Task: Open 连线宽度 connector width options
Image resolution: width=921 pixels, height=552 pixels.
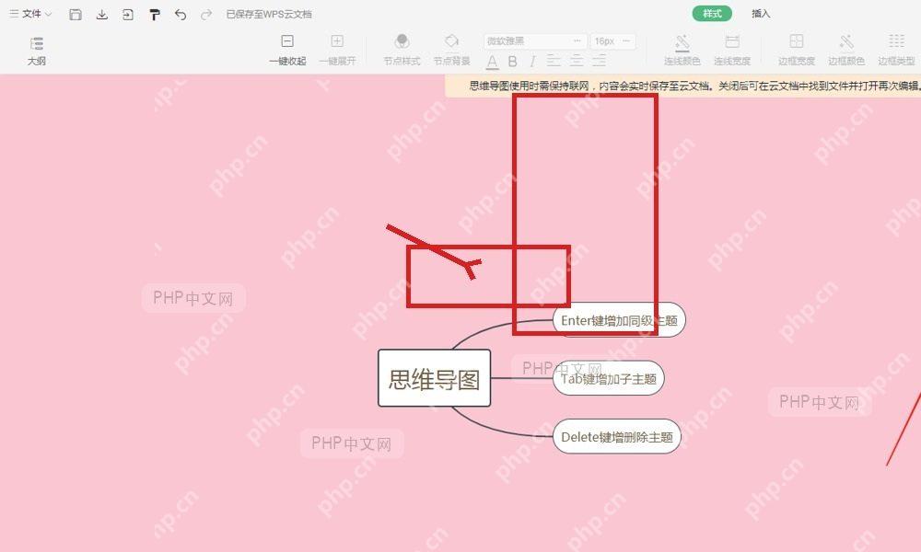Action: [x=732, y=50]
